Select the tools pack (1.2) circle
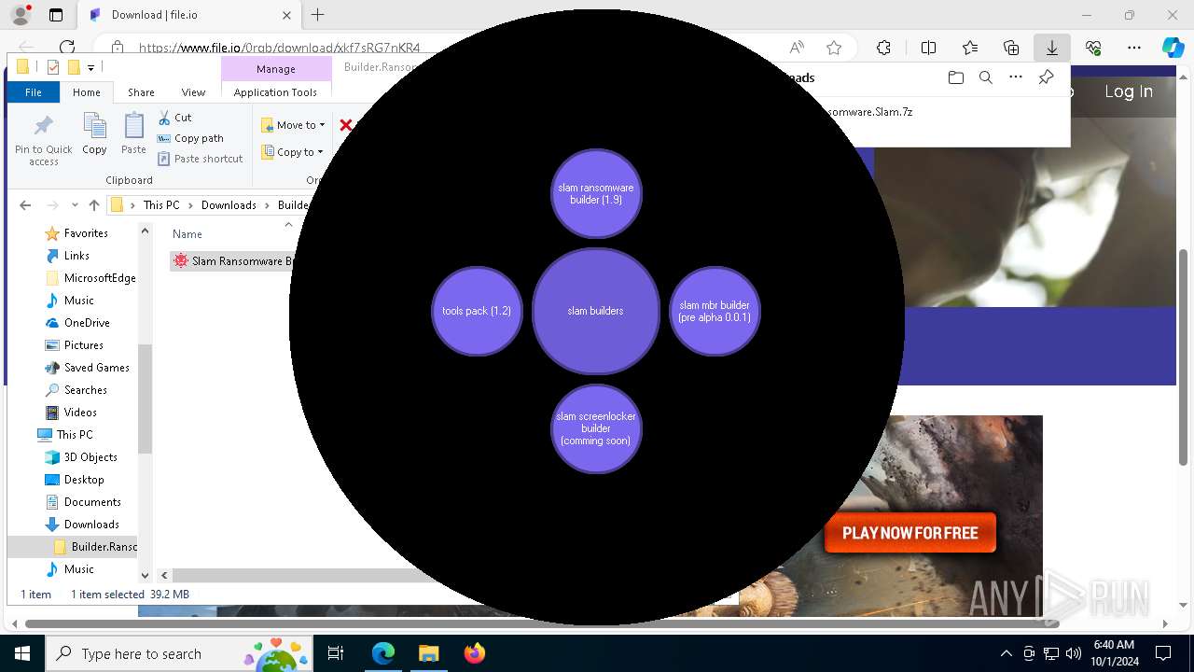The image size is (1194, 672). pyautogui.click(x=477, y=311)
